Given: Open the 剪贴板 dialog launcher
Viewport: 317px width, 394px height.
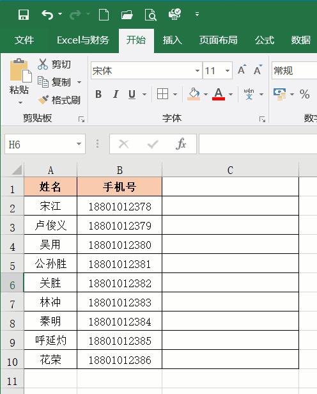Looking at the screenshot, I should (x=81, y=120).
